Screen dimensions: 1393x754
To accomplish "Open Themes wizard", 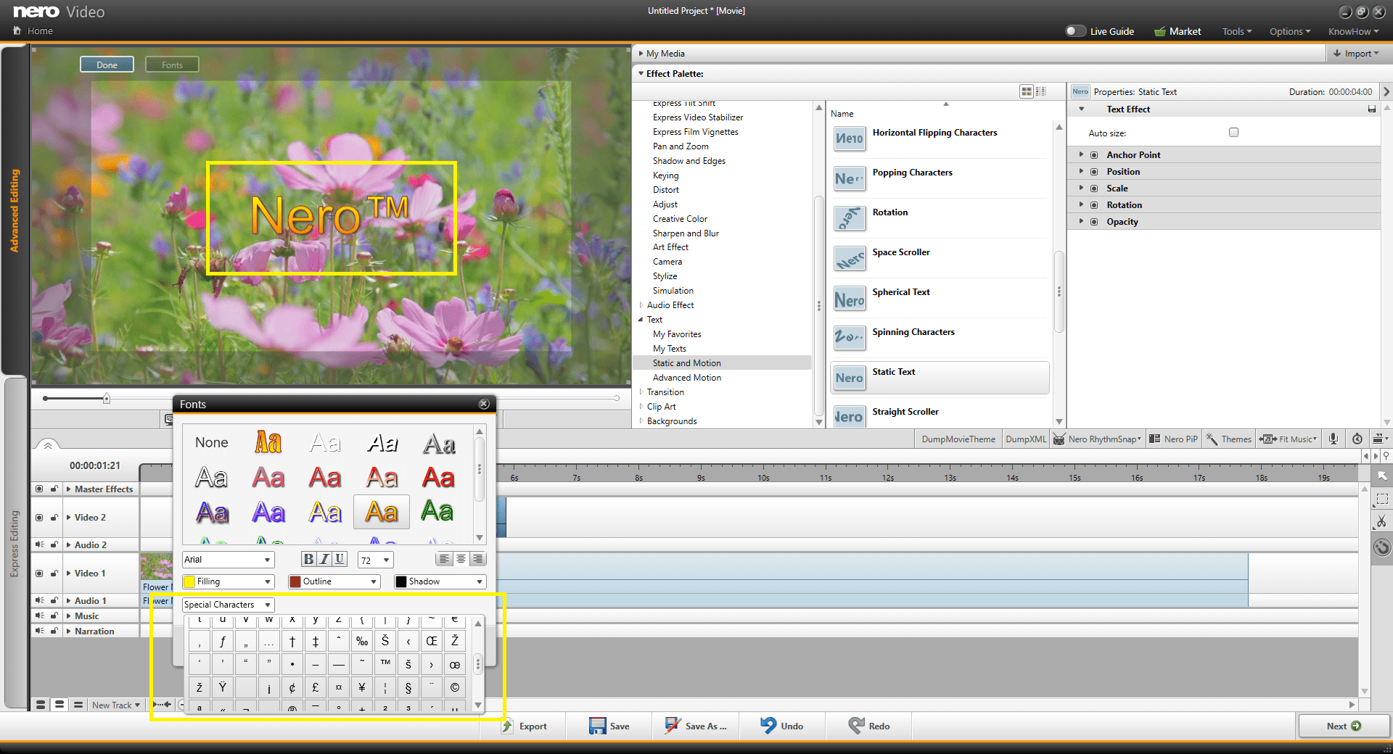I will [x=1229, y=439].
